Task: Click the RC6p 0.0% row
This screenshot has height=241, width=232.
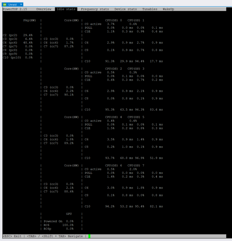Action: click(59, 229)
